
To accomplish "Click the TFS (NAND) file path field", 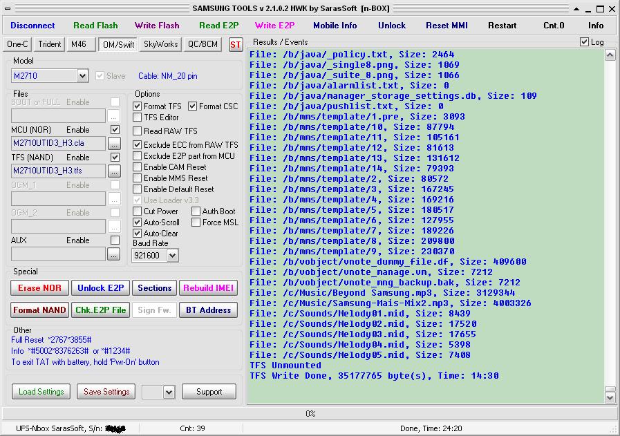I will click(x=59, y=171).
